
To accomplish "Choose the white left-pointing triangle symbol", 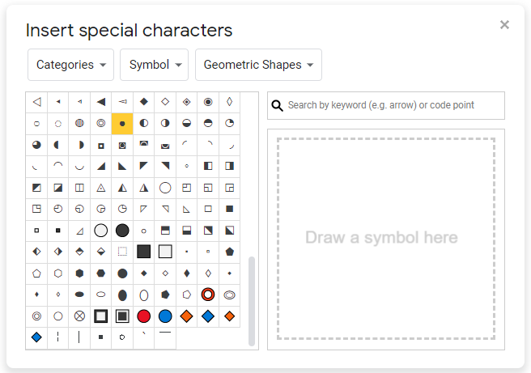I will (x=36, y=102).
